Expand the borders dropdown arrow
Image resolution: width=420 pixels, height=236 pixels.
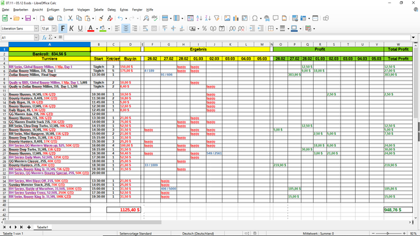point(277,29)
